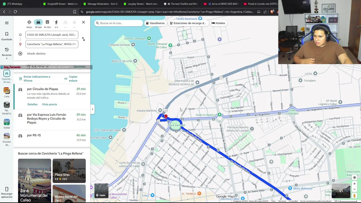Click Enviar comentarios sobre el producto

pyautogui.click(x=316, y=201)
